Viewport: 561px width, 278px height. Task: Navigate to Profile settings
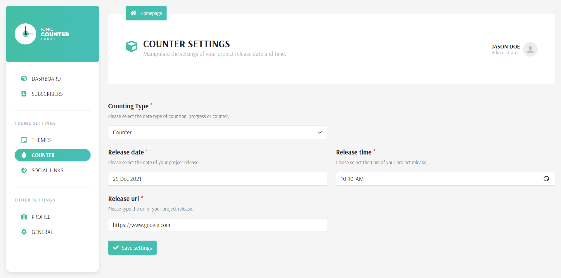53,217
